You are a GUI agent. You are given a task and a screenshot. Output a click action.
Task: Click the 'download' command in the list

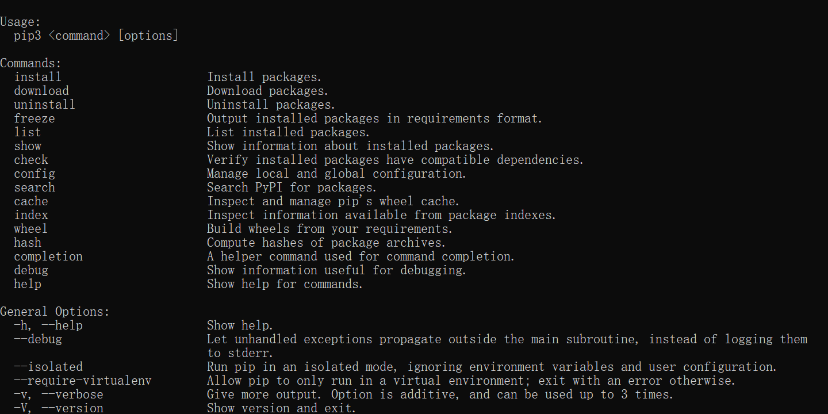(41, 91)
